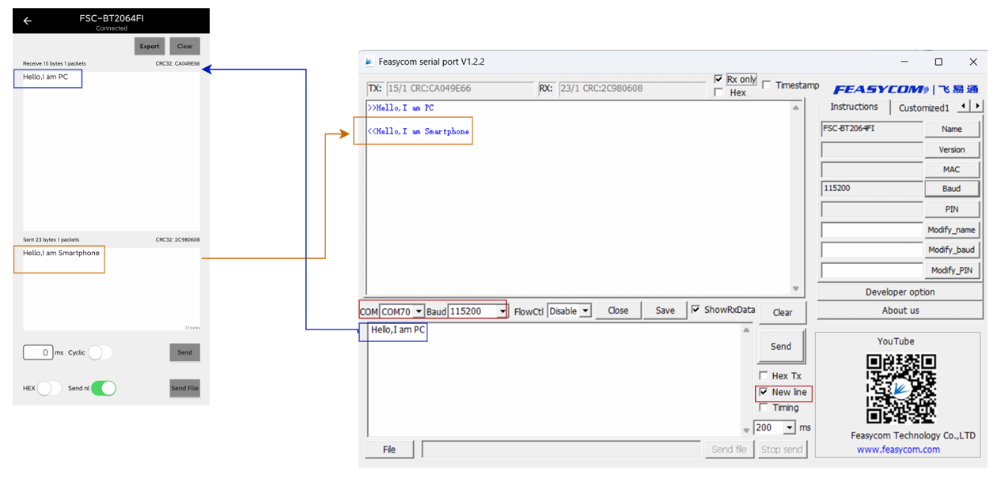Click the QR code image
The height and width of the screenshot is (478, 997).
click(x=901, y=388)
